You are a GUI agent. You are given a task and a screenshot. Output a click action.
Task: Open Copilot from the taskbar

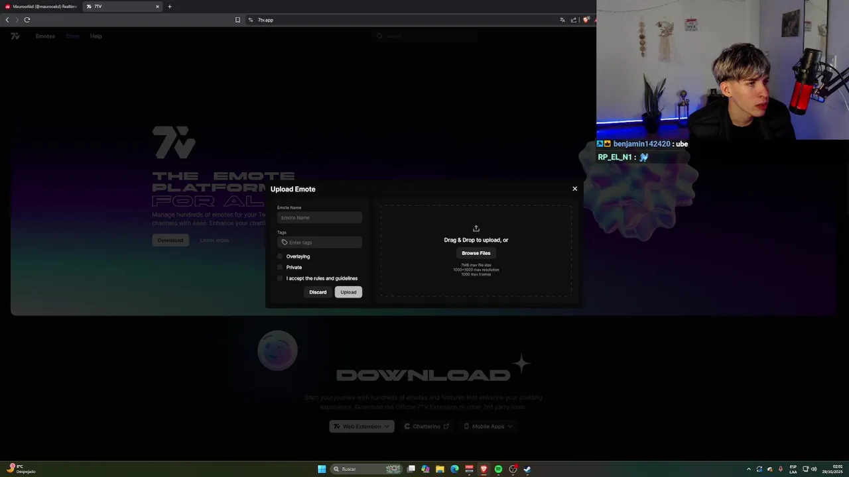pyautogui.click(x=425, y=469)
